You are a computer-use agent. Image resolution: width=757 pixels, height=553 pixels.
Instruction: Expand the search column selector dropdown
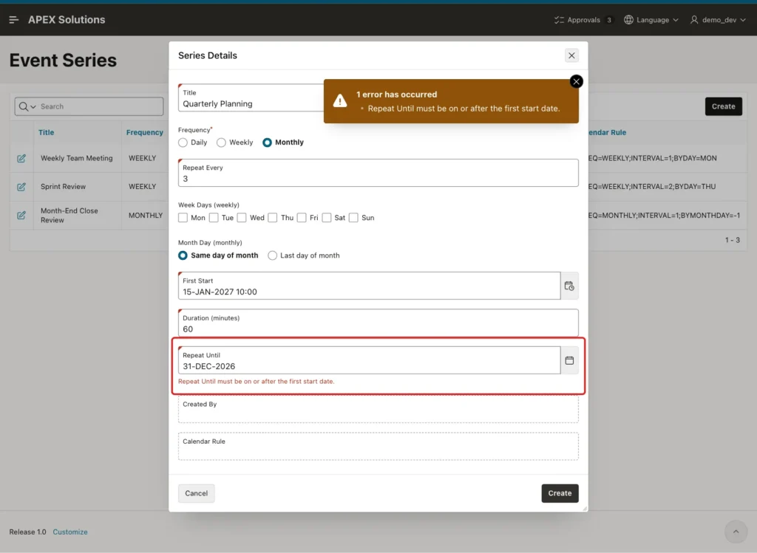pos(27,106)
